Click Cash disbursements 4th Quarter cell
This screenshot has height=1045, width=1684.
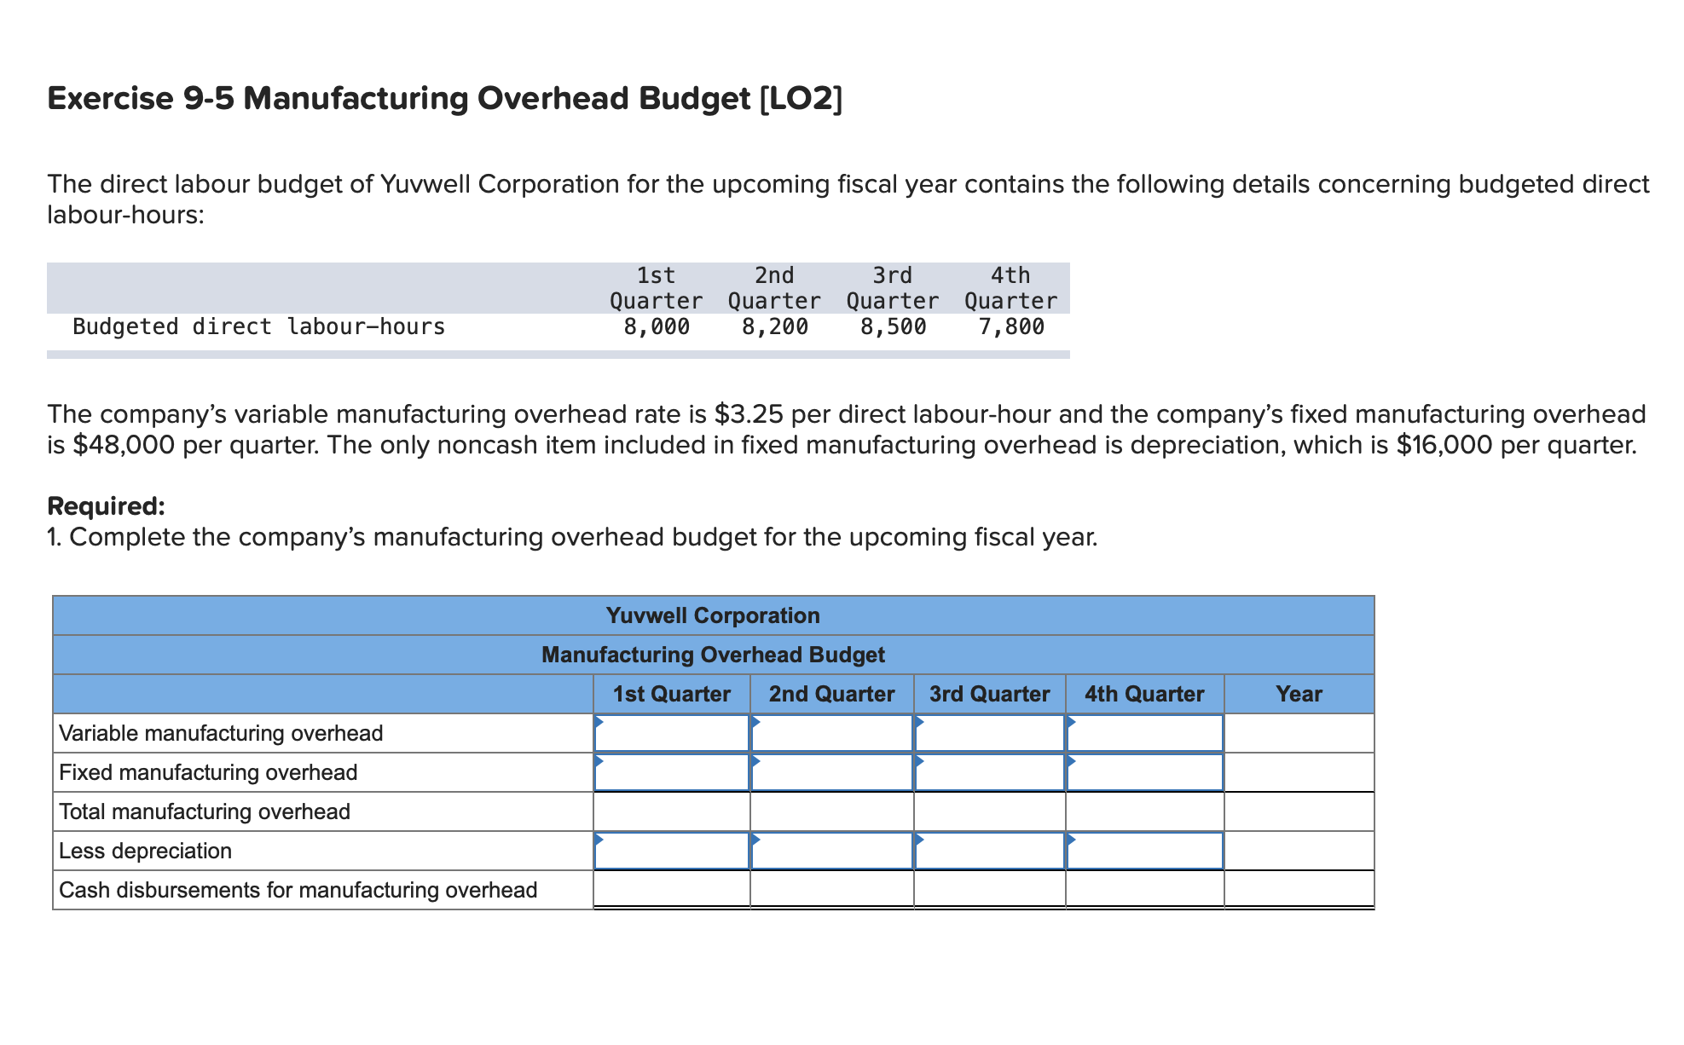[x=1145, y=890]
